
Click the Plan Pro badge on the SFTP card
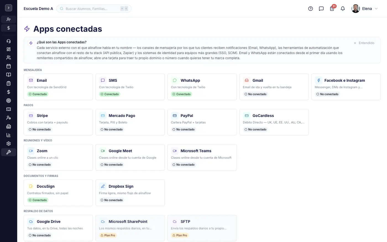pos(180,235)
